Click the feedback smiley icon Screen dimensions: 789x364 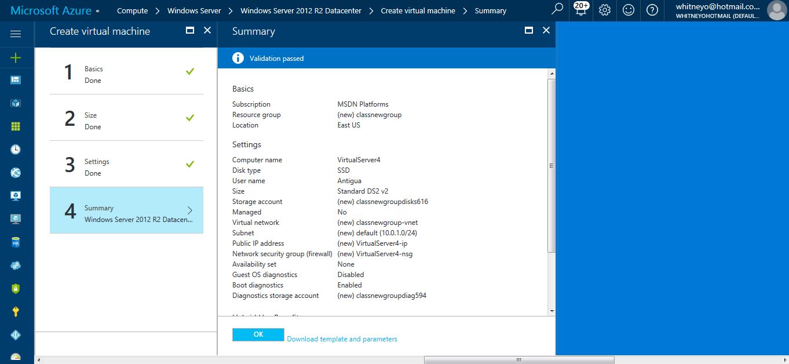click(x=629, y=10)
